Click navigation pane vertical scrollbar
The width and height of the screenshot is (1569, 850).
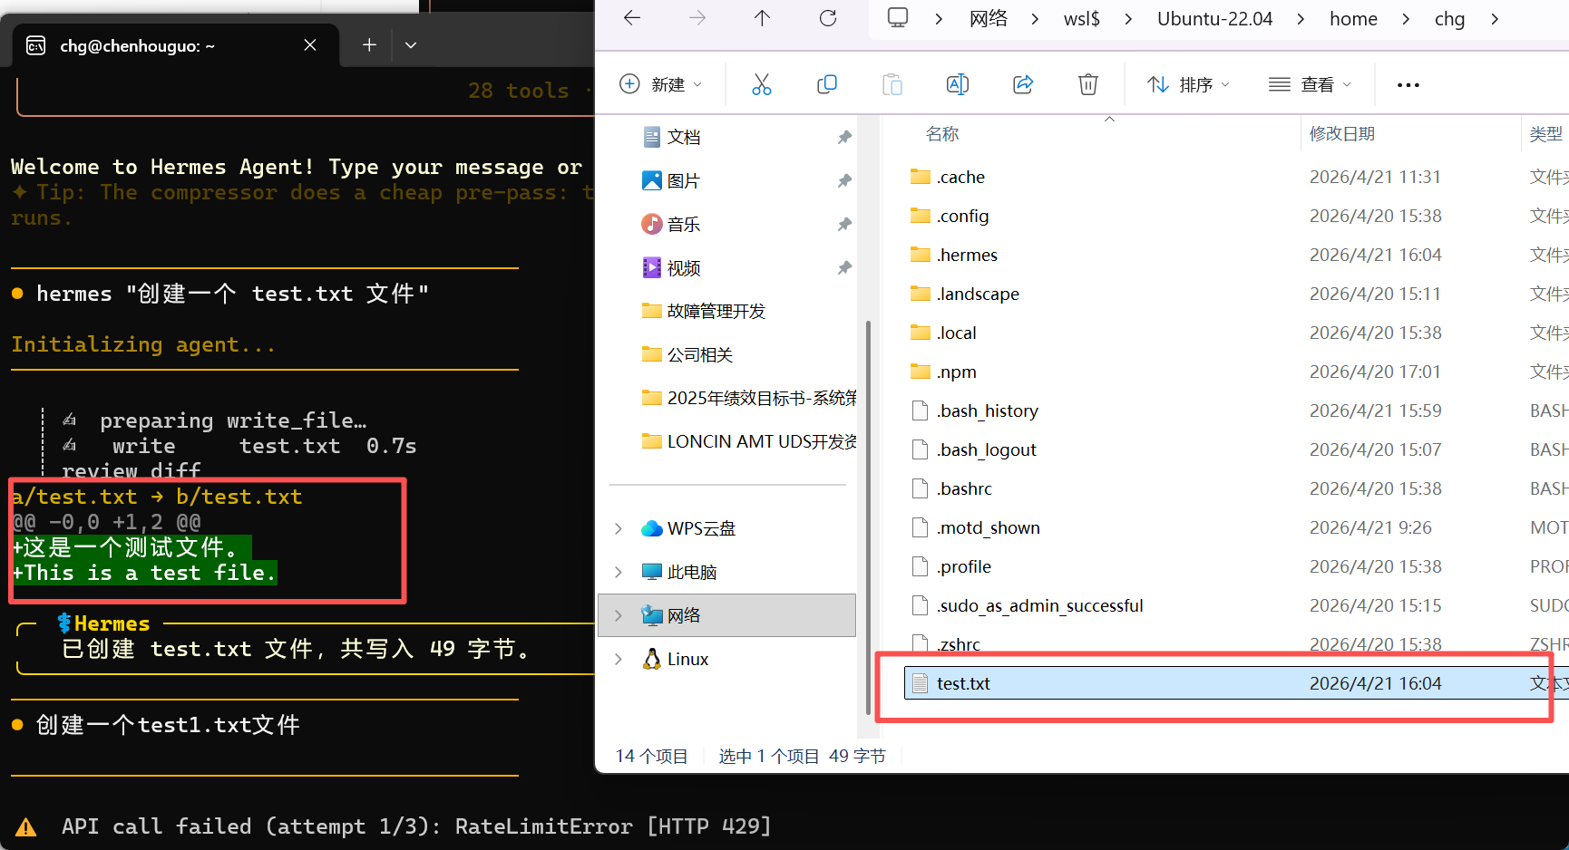(x=868, y=517)
